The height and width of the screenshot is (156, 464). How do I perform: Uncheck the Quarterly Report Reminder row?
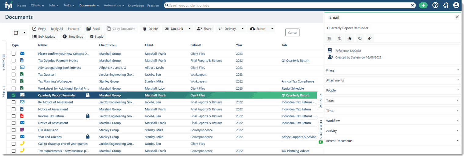[13, 95]
